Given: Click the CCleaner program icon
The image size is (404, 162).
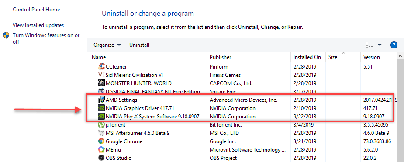Looking at the screenshot, I should 101,66.
